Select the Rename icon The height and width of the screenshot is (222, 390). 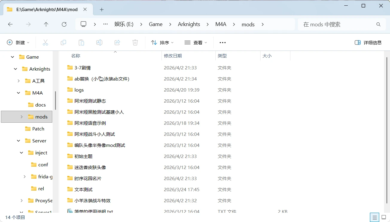pos(99,42)
